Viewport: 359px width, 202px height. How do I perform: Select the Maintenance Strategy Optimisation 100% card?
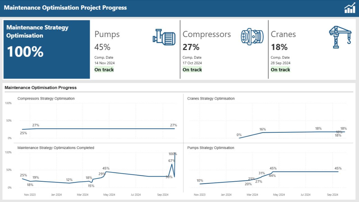coord(47,49)
